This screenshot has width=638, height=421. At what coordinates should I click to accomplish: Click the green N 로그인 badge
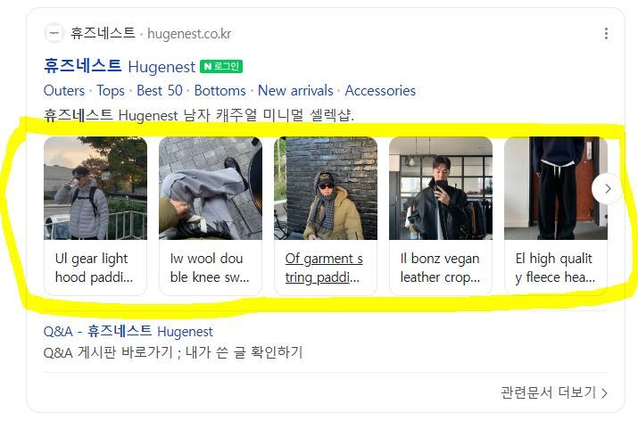(221, 66)
